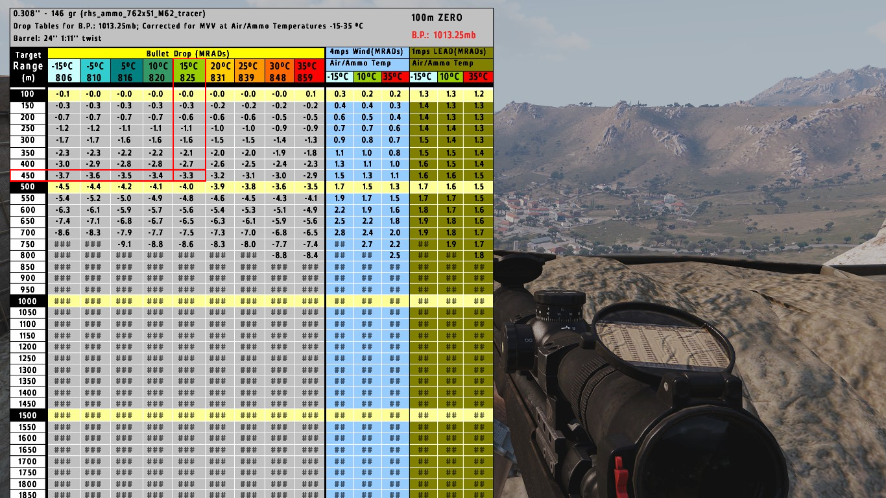Click the red B.P.: 1013.25mb text
886x498 pixels.
pyautogui.click(x=443, y=35)
